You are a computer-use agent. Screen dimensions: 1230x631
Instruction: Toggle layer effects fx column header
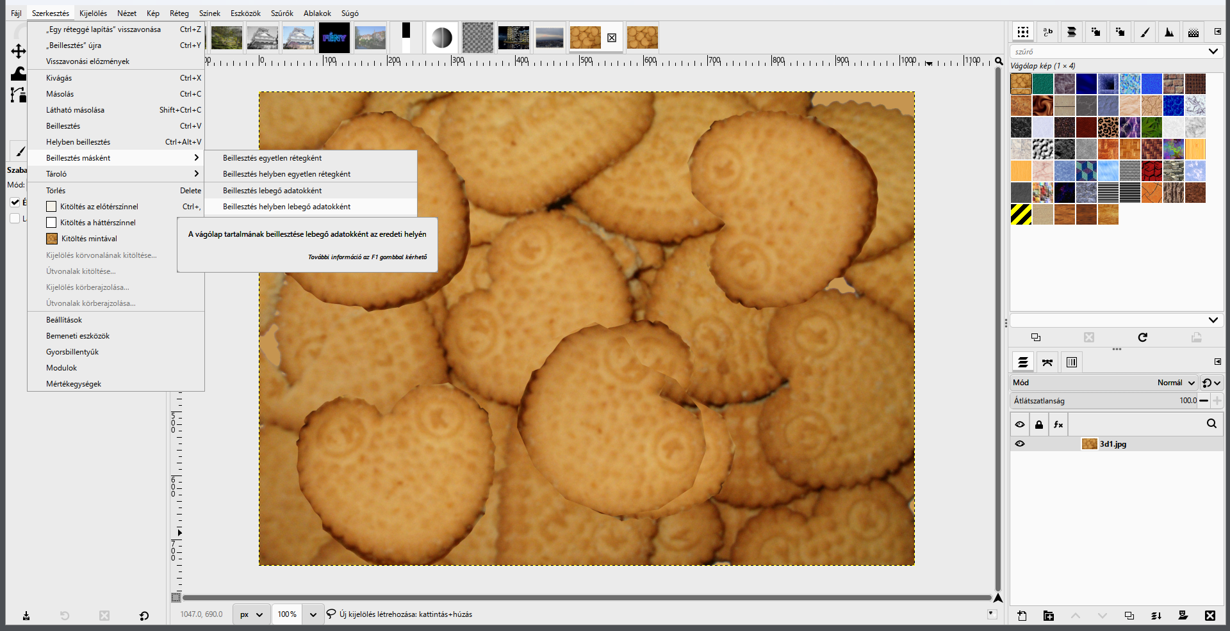coord(1058,424)
